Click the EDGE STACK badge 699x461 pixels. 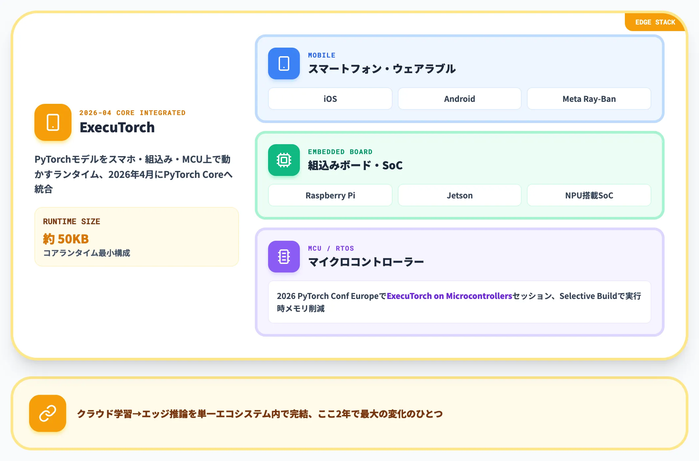[655, 22]
